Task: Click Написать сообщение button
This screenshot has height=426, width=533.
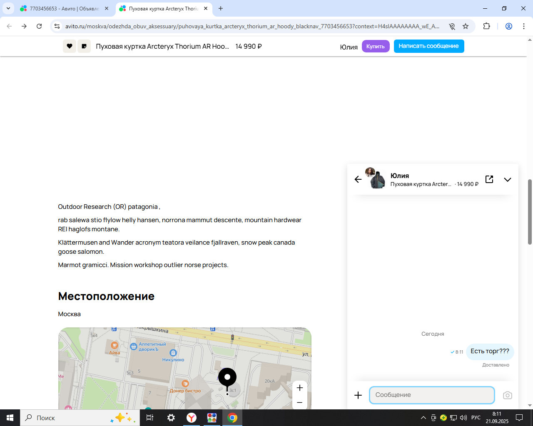Action: [x=428, y=46]
